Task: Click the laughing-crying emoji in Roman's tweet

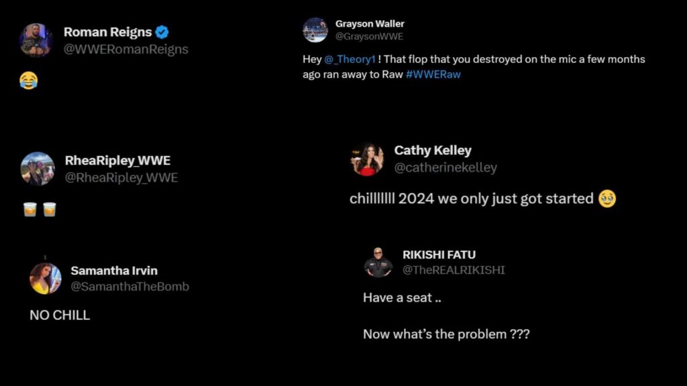Action: pyautogui.click(x=29, y=82)
